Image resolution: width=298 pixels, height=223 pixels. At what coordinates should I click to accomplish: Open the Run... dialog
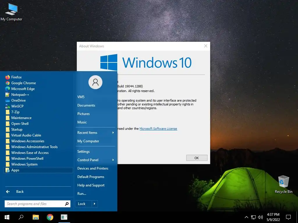click(x=95, y=194)
